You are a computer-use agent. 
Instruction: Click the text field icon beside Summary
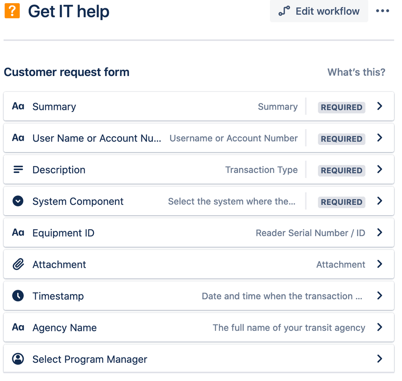pos(18,106)
